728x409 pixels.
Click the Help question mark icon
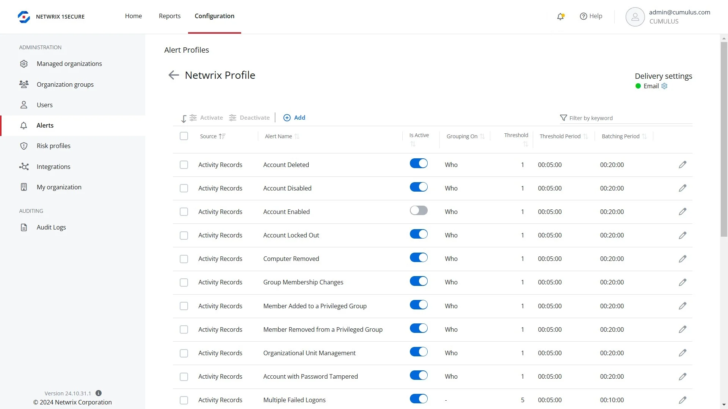pyautogui.click(x=584, y=16)
